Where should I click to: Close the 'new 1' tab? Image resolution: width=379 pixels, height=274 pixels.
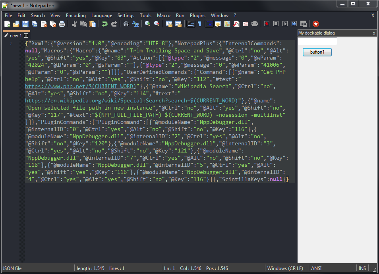[x=26, y=36]
